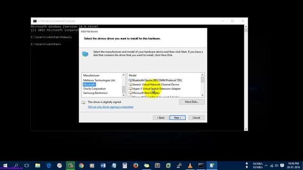Open 'Tell me why driver signing is important' link

[110, 107]
